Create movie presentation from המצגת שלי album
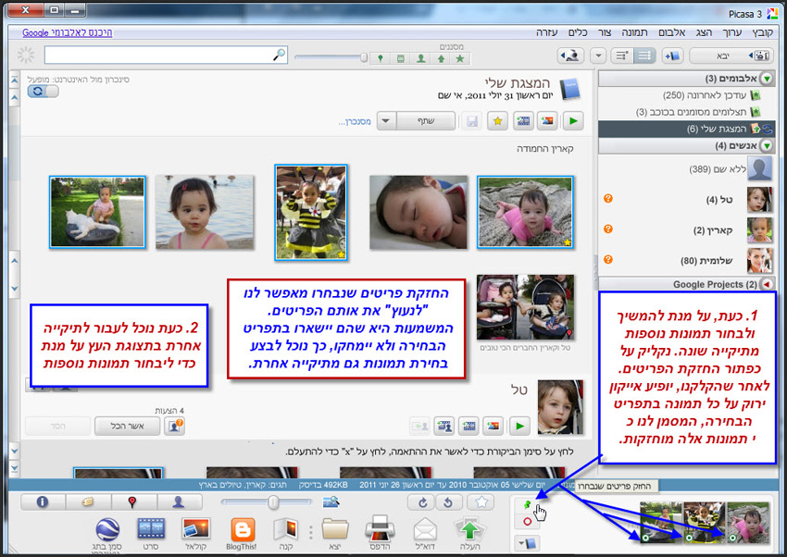The height and width of the screenshot is (557, 787). pyautogui.click(x=523, y=121)
